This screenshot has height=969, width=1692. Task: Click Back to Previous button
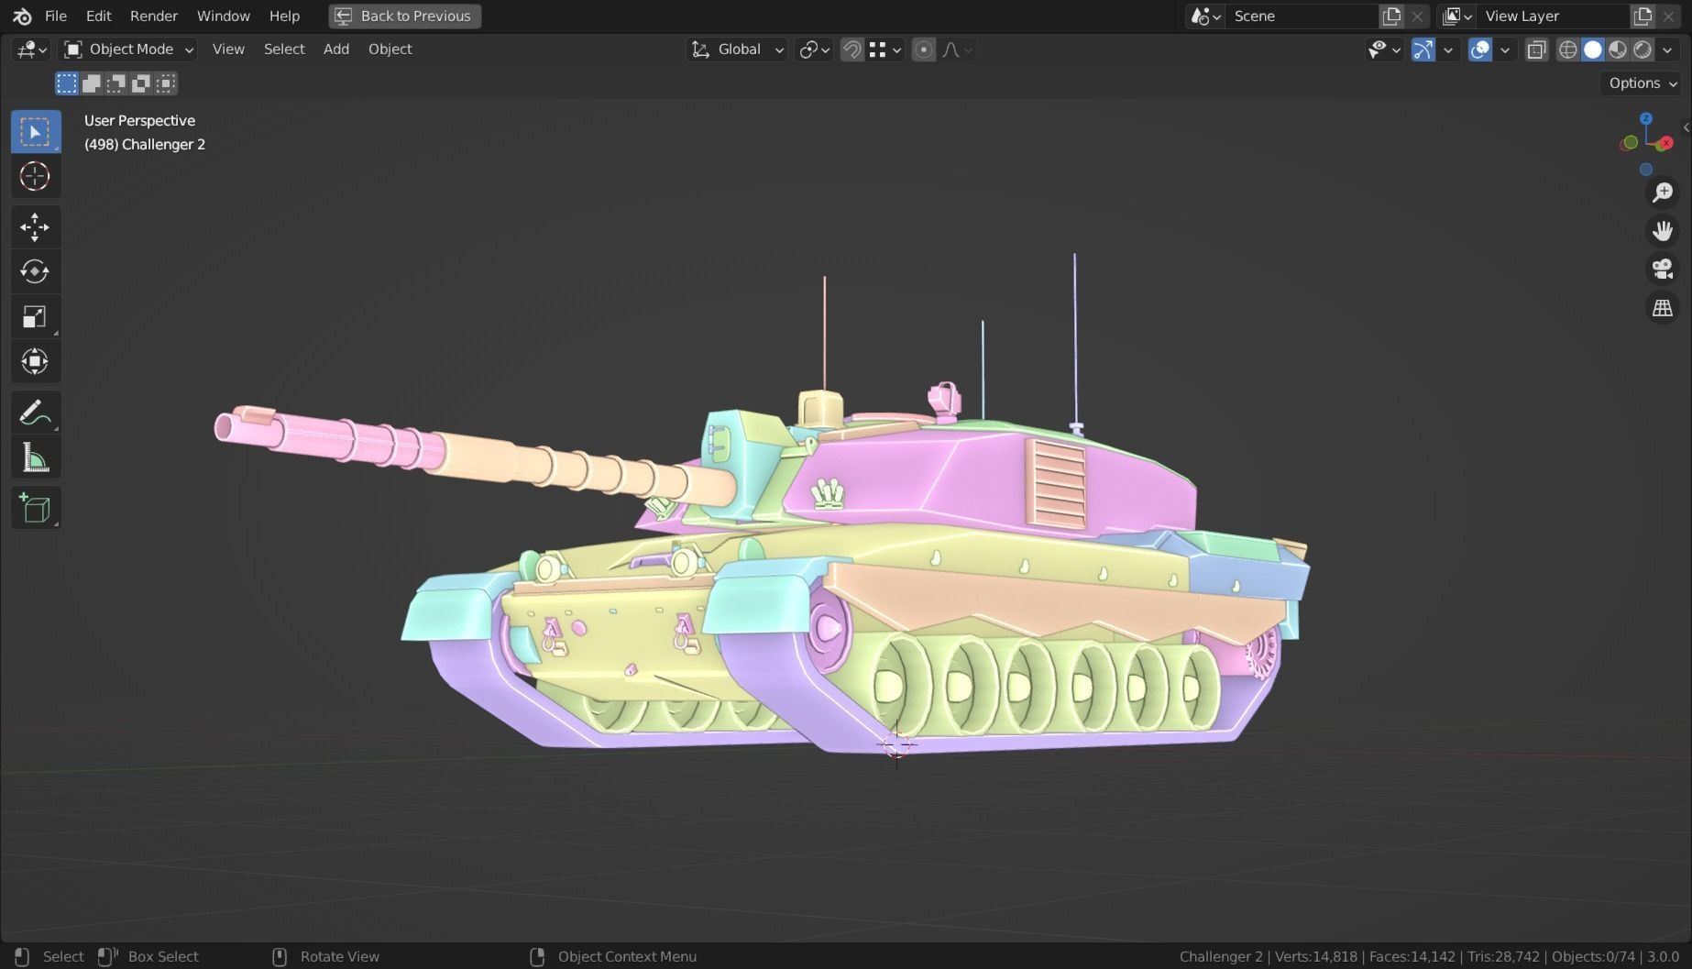(405, 16)
